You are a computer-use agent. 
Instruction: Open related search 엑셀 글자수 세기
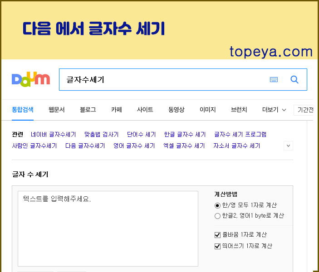(x=184, y=146)
